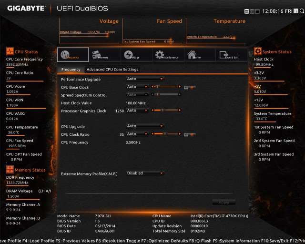Click the CPU Temperature 36.0°C reading
The width and height of the screenshot is (305, 244).
(14, 132)
